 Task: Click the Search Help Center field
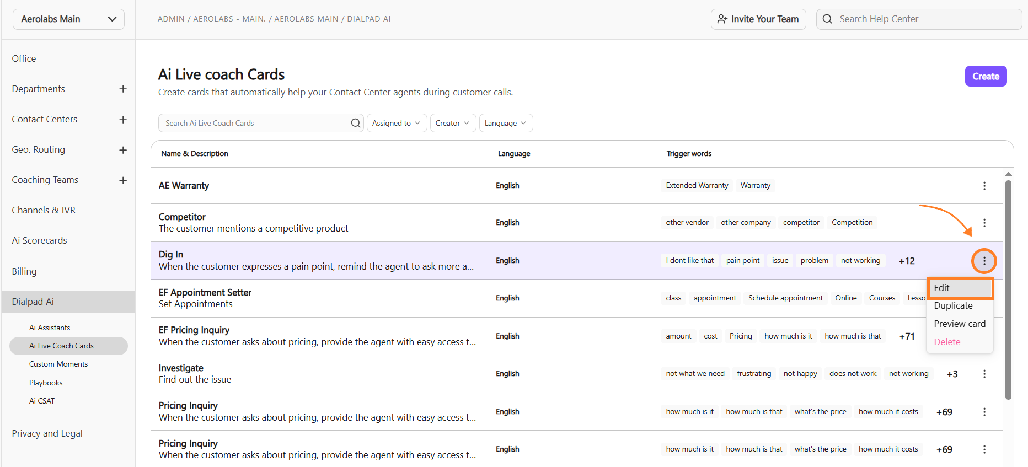pos(919,19)
